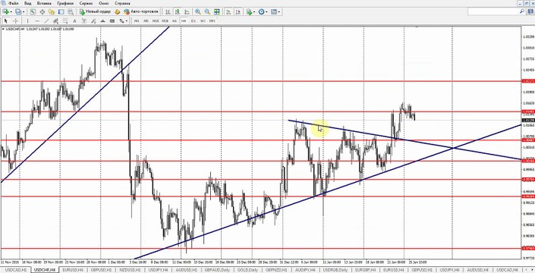The width and height of the screenshot is (535, 273).
Task: Open the Вставка menu
Action: pyautogui.click(x=44, y=3)
